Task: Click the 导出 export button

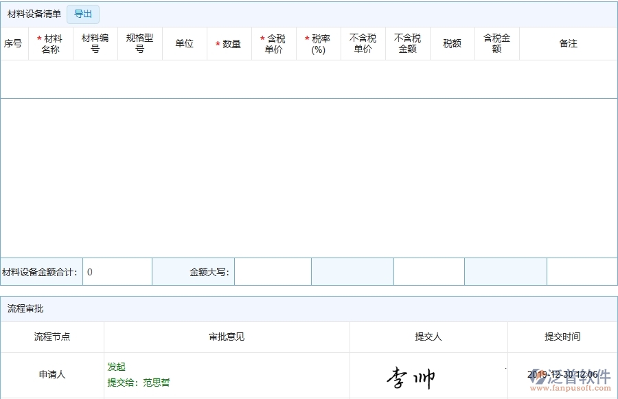Action: (82, 14)
